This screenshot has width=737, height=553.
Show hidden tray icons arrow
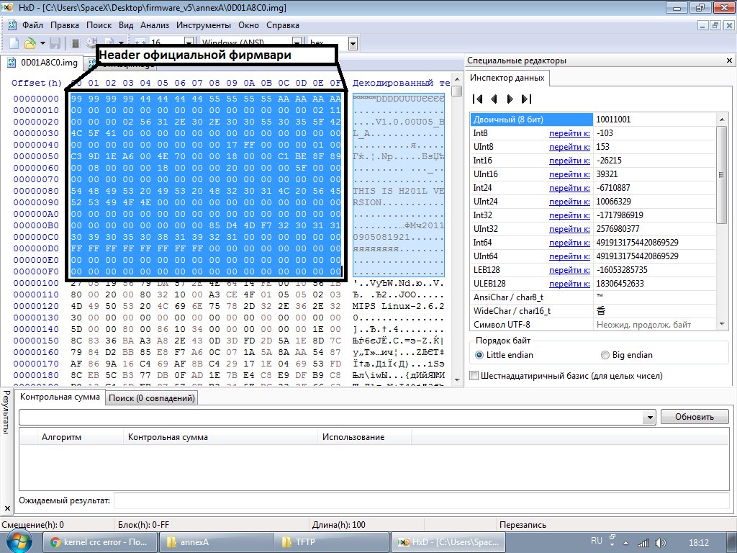[x=626, y=543]
